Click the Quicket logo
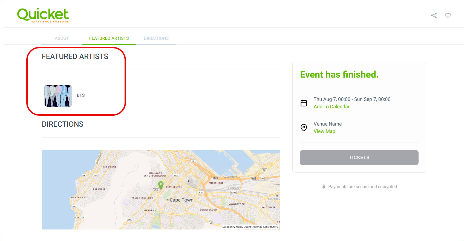This screenshot has height=241, width=464. [43, 15]
